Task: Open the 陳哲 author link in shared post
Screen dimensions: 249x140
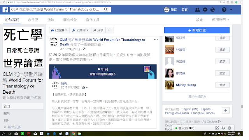Action: coord(64,84)
